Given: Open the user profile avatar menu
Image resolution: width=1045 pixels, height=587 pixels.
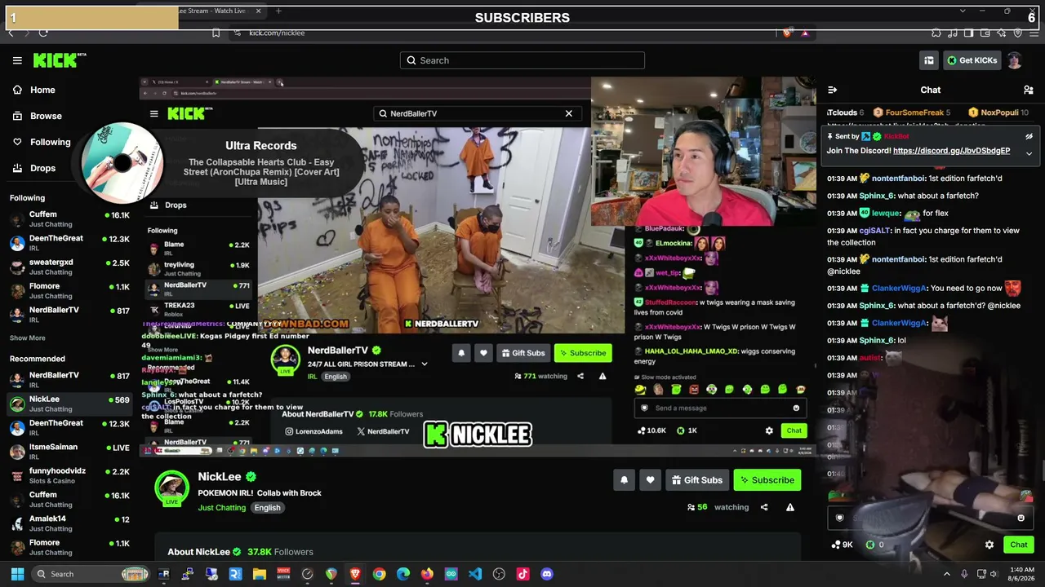Looking at the screenshot, I should [1015, 60].
